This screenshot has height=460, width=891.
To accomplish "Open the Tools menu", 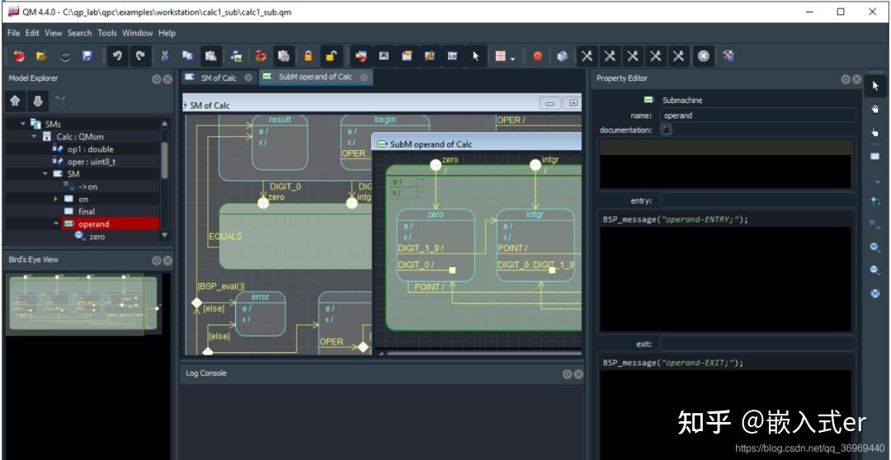I will [x=107, y=33].
